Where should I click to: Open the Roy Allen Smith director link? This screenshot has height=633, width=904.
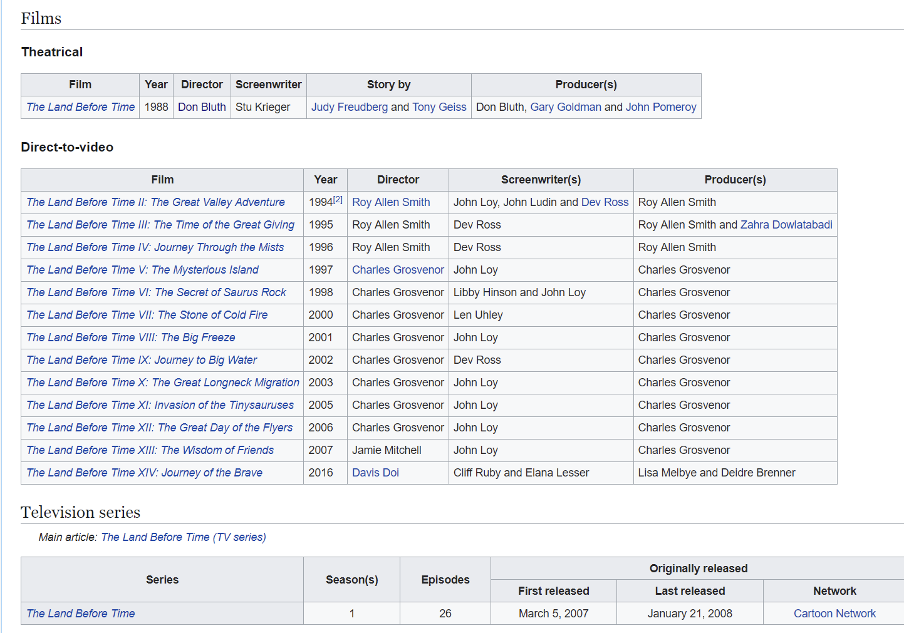pyautogui.click(x=391, y=202)
